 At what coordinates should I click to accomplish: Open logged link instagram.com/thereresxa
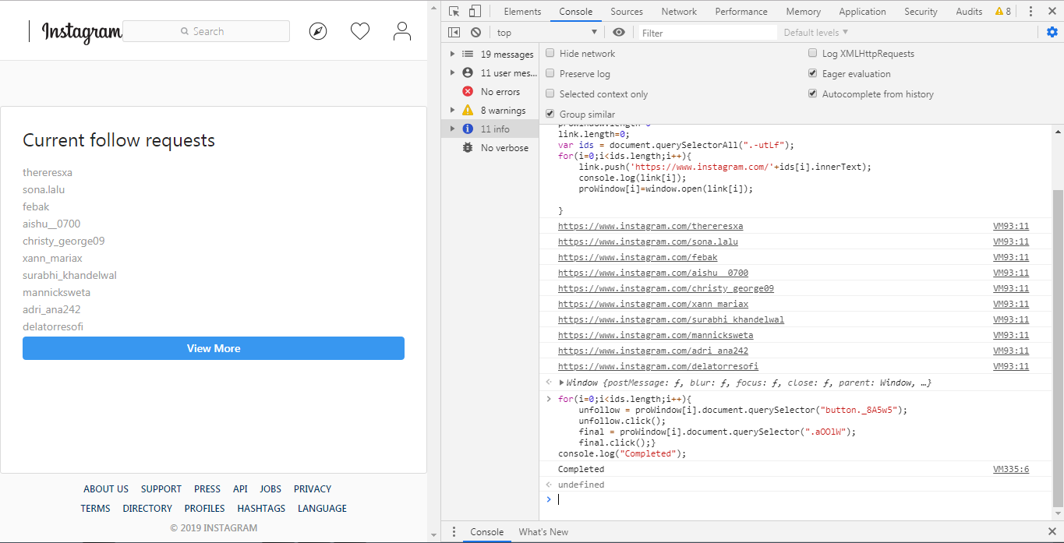click(650, 227)
